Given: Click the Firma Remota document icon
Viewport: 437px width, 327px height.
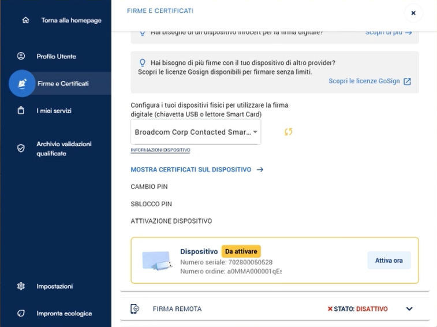Looking at the screenshot, I should [x=135, y=309].
